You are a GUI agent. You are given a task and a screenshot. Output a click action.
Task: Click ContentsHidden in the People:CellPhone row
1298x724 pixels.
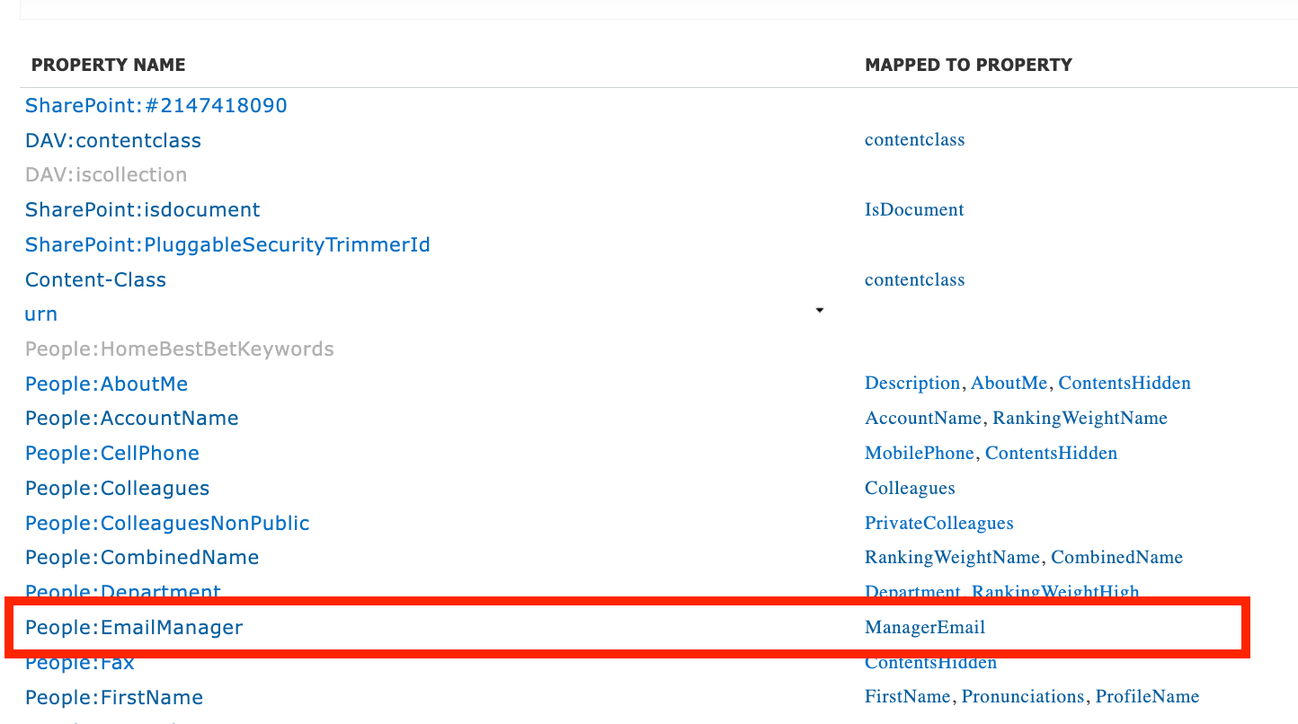pyautogui.click(x=1051, y=453)
